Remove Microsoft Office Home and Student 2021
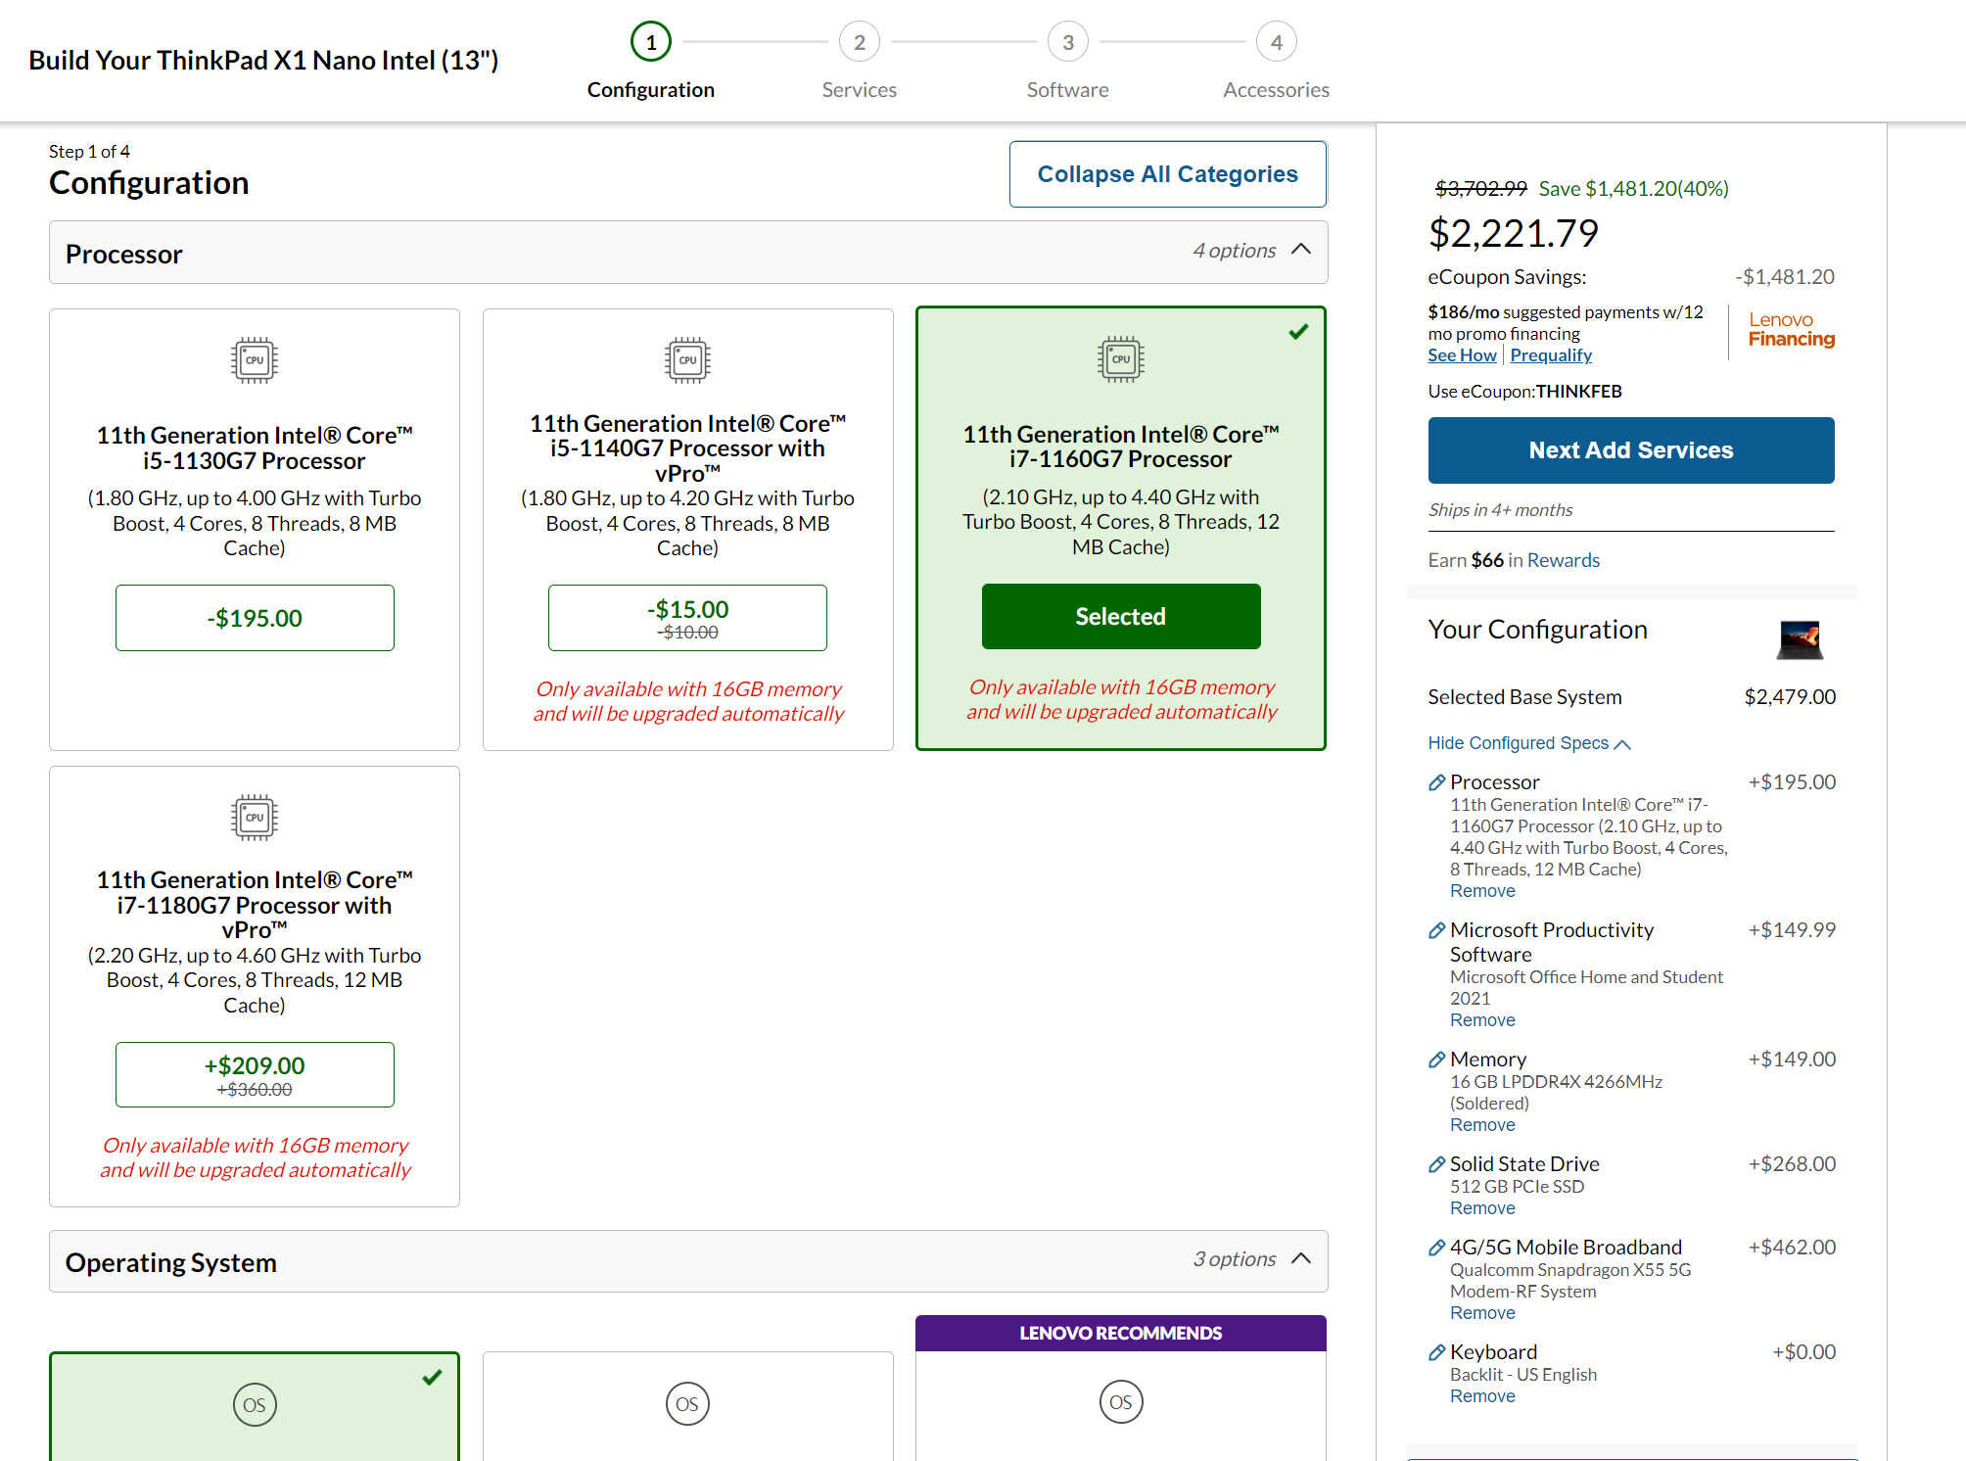Image resolution: width=1966 pixels, height=1461 pixels. pos(1482,1020)
